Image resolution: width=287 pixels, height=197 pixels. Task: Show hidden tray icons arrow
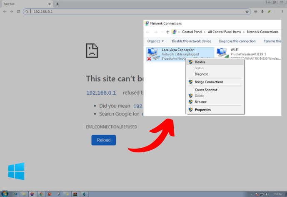coord(251,194)
